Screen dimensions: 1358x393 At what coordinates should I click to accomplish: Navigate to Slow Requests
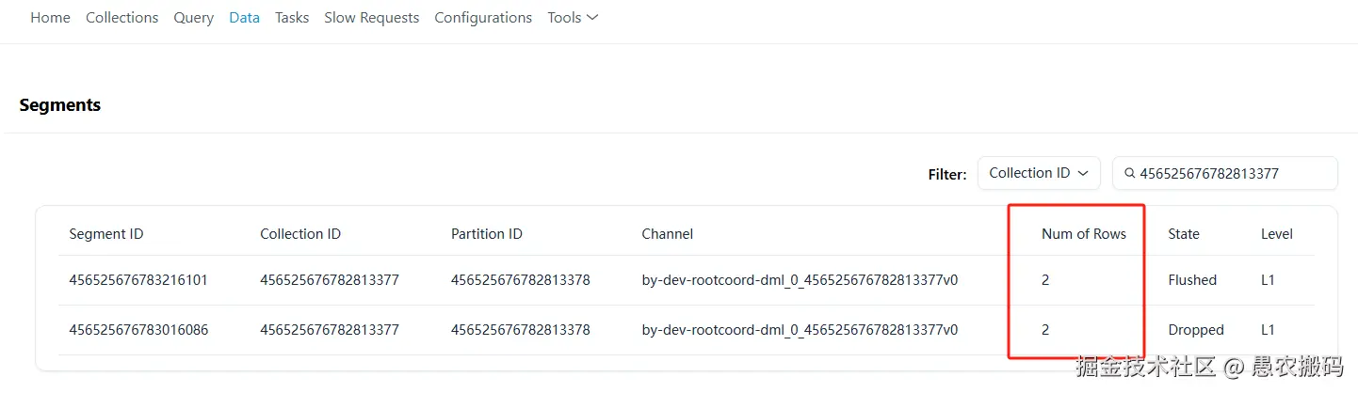pos(371,18)
